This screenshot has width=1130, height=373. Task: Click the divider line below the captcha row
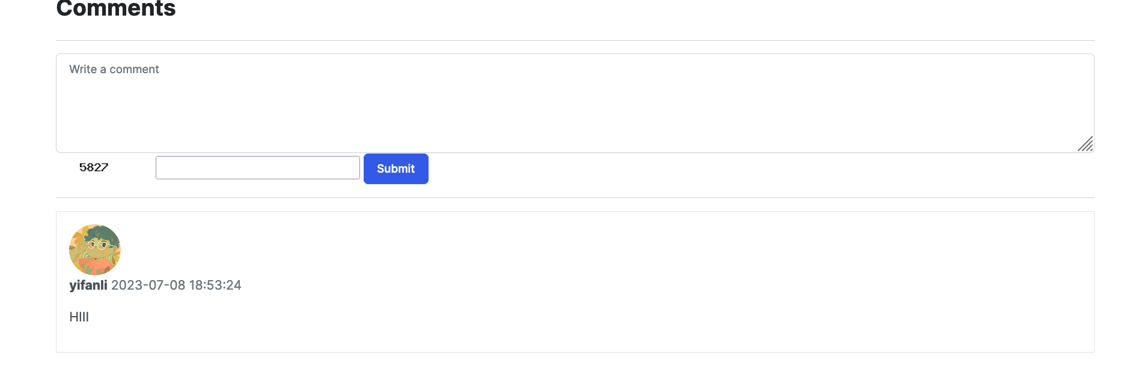point(575,198)
